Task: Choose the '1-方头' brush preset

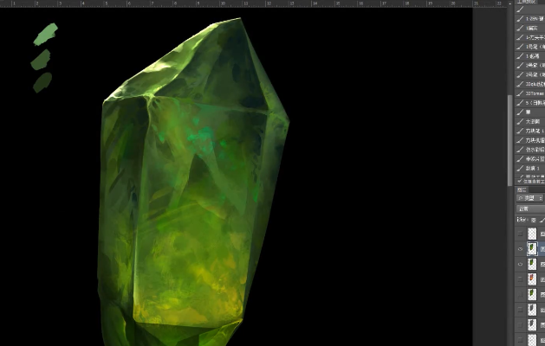Action: [x=530, y=37]
